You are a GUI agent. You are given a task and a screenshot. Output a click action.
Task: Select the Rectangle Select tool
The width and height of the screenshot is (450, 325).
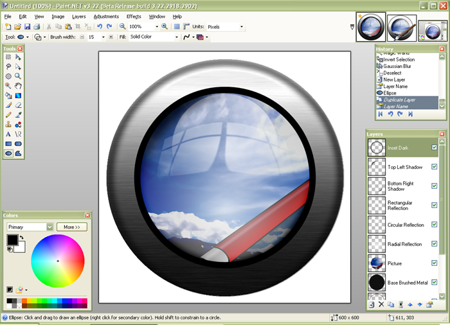pyautogui.click(x=8, y=57)
